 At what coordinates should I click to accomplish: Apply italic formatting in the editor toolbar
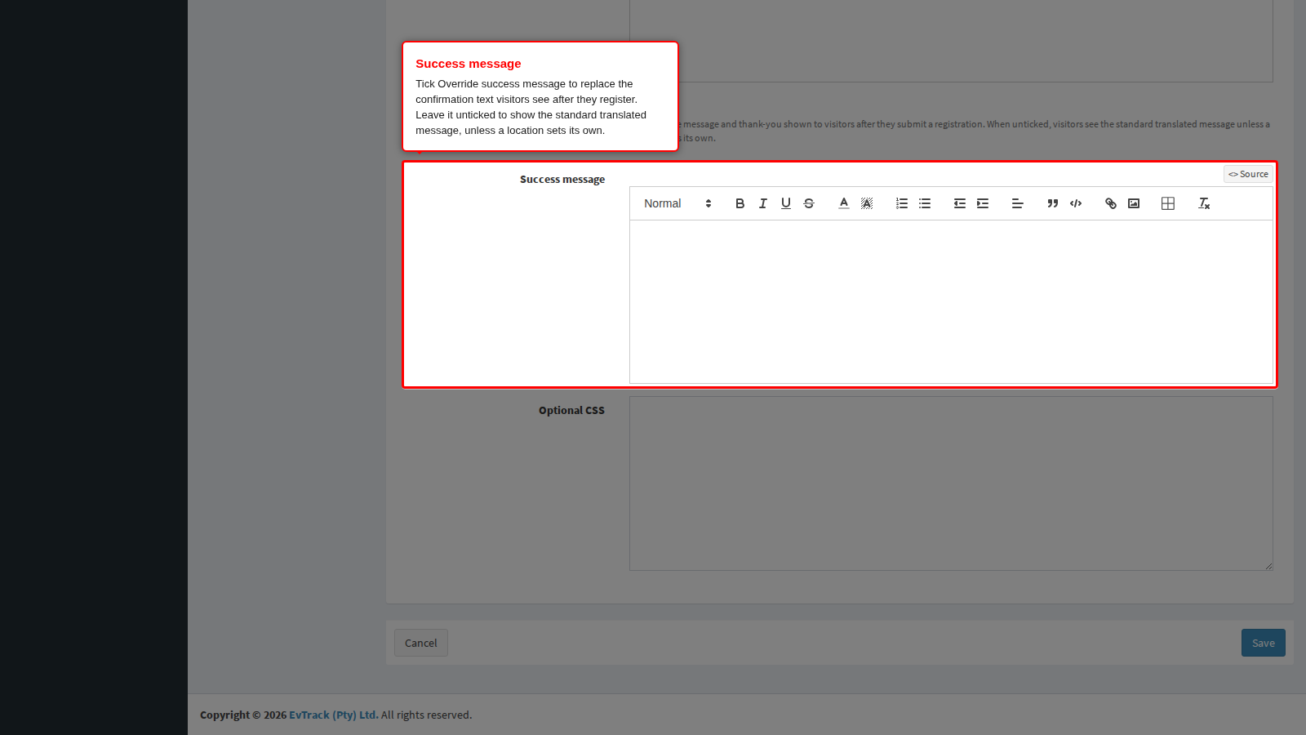point(762,203)
